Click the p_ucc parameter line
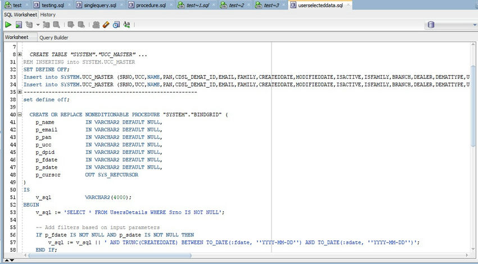Viewport: 478px width, 264px height. click(x=99, y=144)
